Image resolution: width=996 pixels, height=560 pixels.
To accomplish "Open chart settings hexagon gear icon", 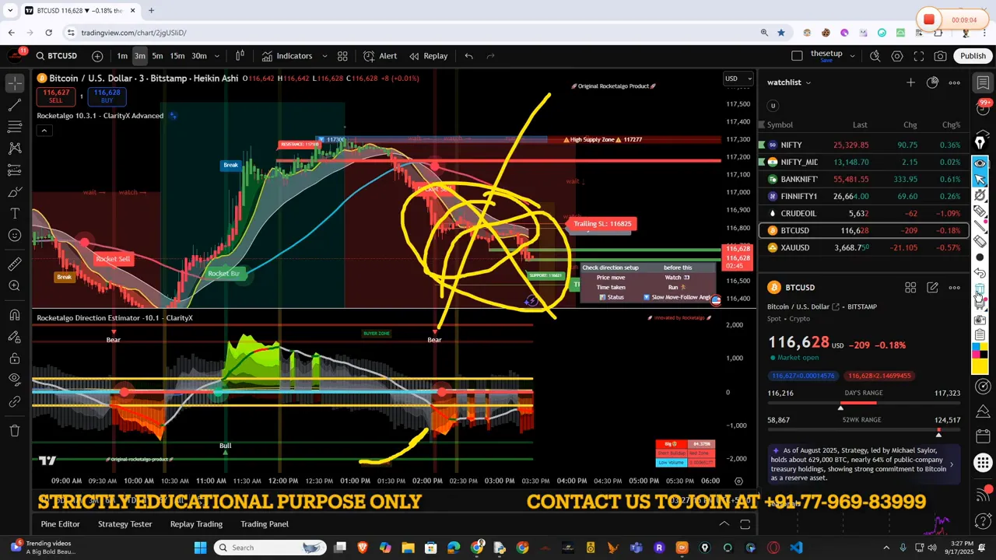I will tap(897, 56).
